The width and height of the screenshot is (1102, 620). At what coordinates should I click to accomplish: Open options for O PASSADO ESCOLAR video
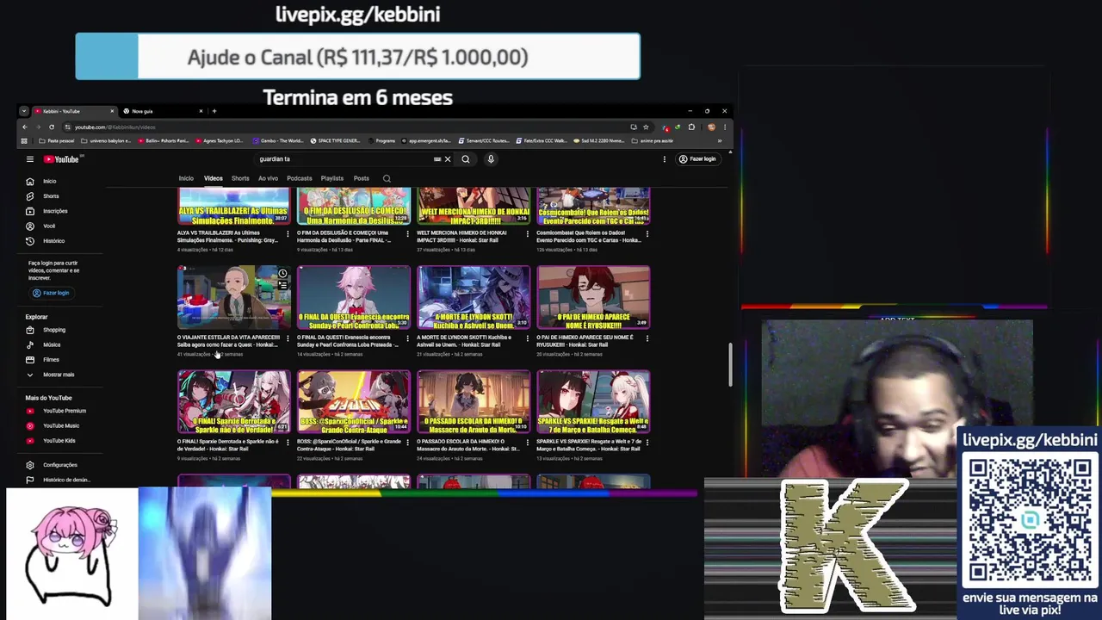click(x=527, y=443)
